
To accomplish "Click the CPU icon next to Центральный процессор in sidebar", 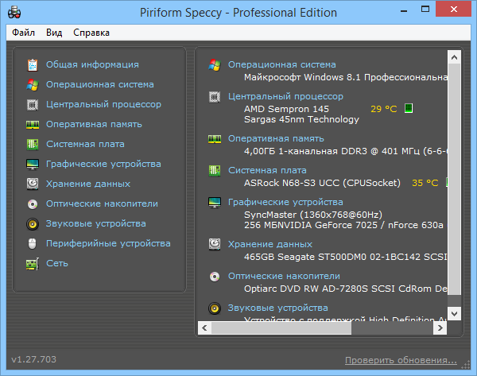I will click(33, 104).
